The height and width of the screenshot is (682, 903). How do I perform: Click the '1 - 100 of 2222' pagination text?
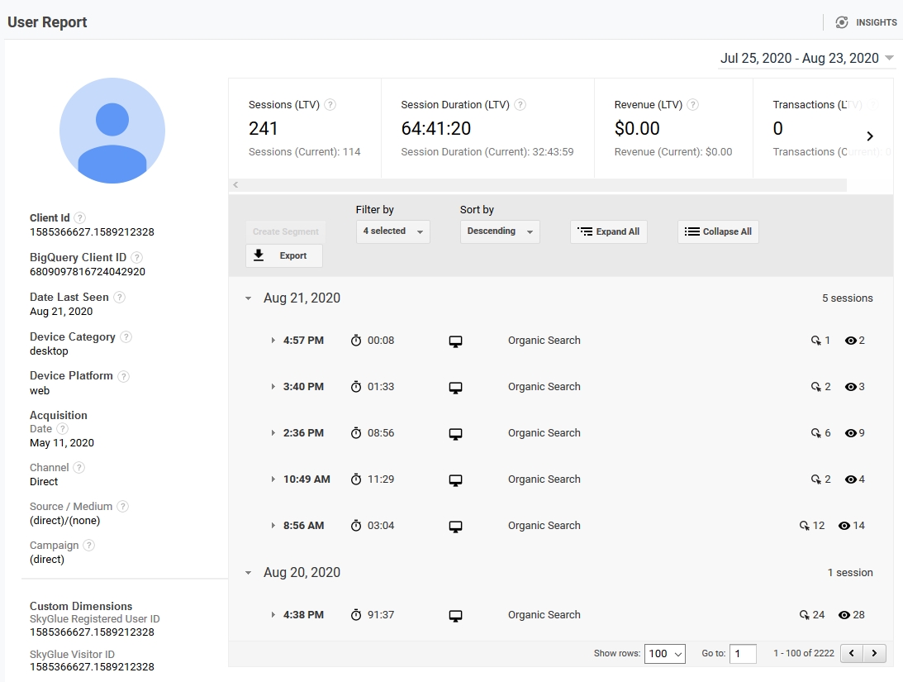(x=804, y=653)
